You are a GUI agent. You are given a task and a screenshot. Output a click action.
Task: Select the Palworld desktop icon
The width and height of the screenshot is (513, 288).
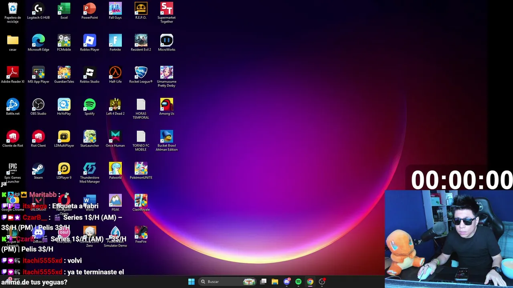tap(115, 171)
